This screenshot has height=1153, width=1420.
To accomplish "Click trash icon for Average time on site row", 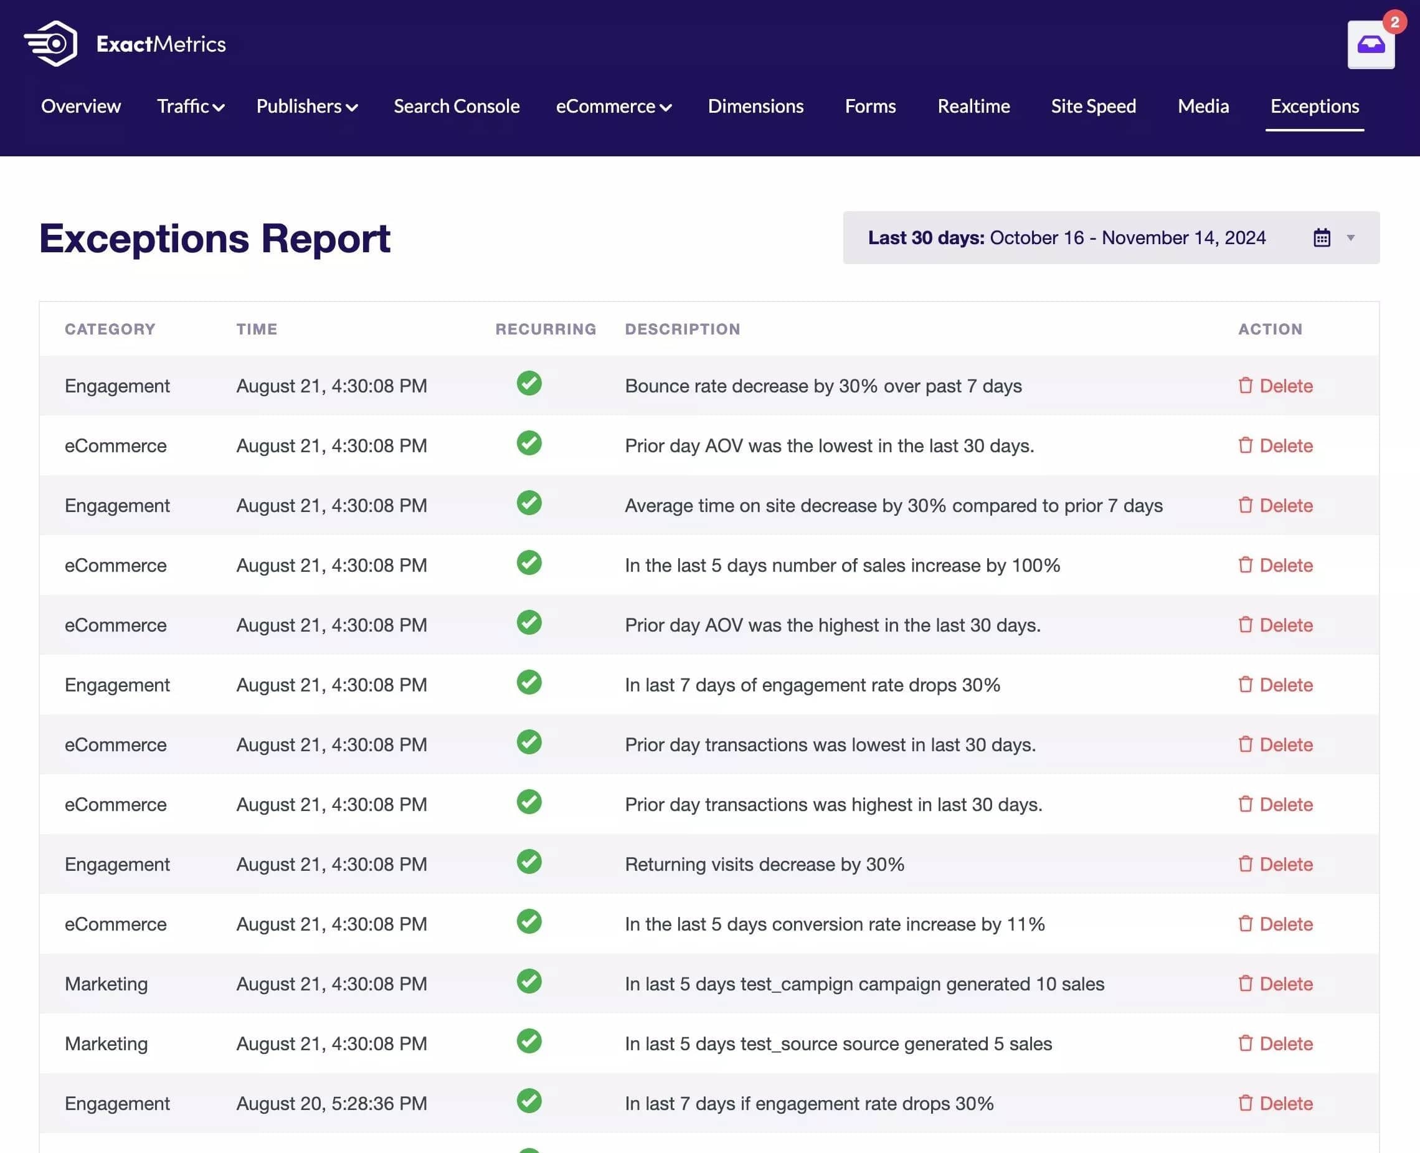I will [x=1246, y=505].
